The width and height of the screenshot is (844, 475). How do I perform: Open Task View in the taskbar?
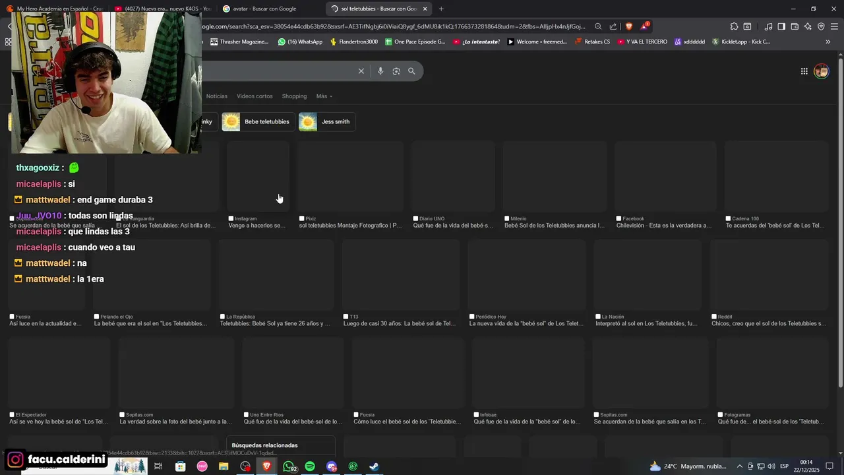(x=158, y=466)
